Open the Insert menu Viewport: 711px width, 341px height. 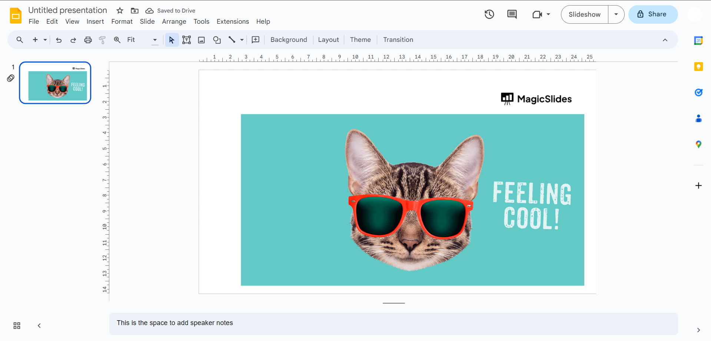point(95,21)
